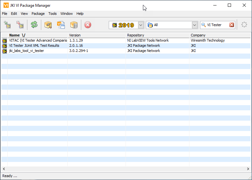The image size is (252, 180).
Task: Click the package repository database icon
Action: pyautogui.click(x=74, y=25)
